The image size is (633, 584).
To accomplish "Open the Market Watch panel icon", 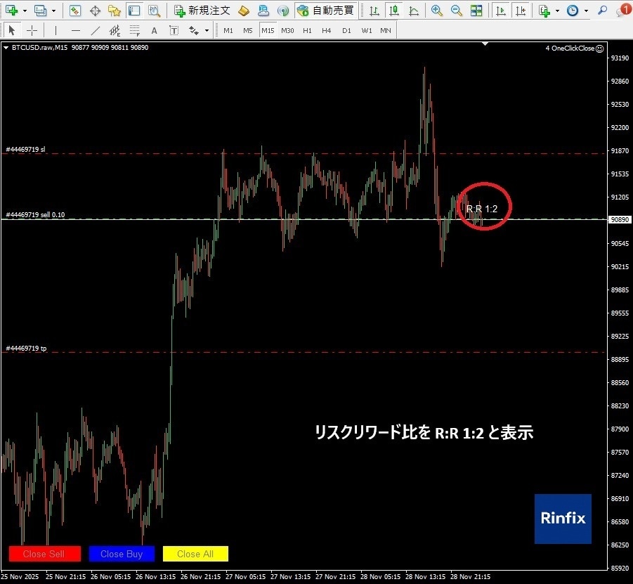I will 74,11.
